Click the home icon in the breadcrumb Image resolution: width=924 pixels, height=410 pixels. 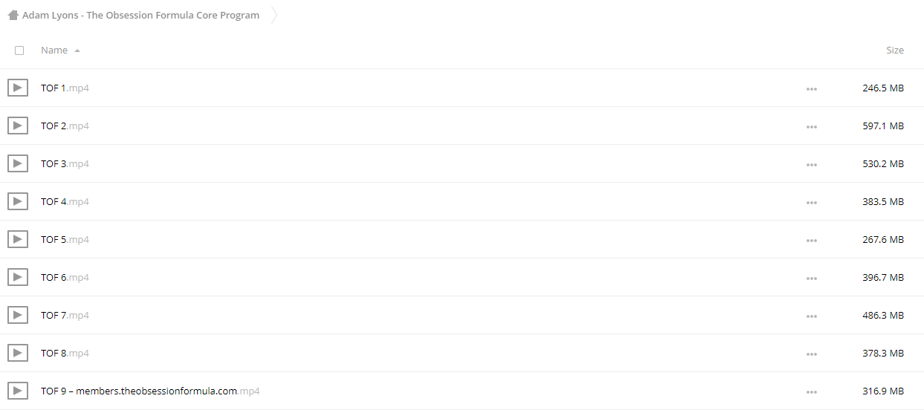(13, 15)
